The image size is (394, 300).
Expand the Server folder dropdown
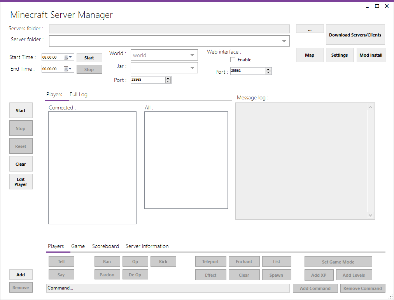tap(284, 41)
